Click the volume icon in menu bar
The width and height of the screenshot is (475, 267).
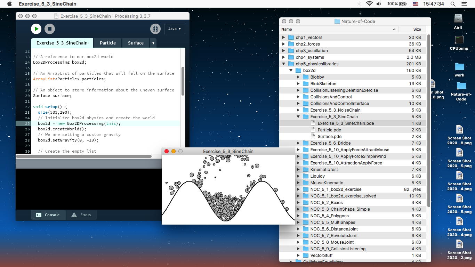point(379,4)
